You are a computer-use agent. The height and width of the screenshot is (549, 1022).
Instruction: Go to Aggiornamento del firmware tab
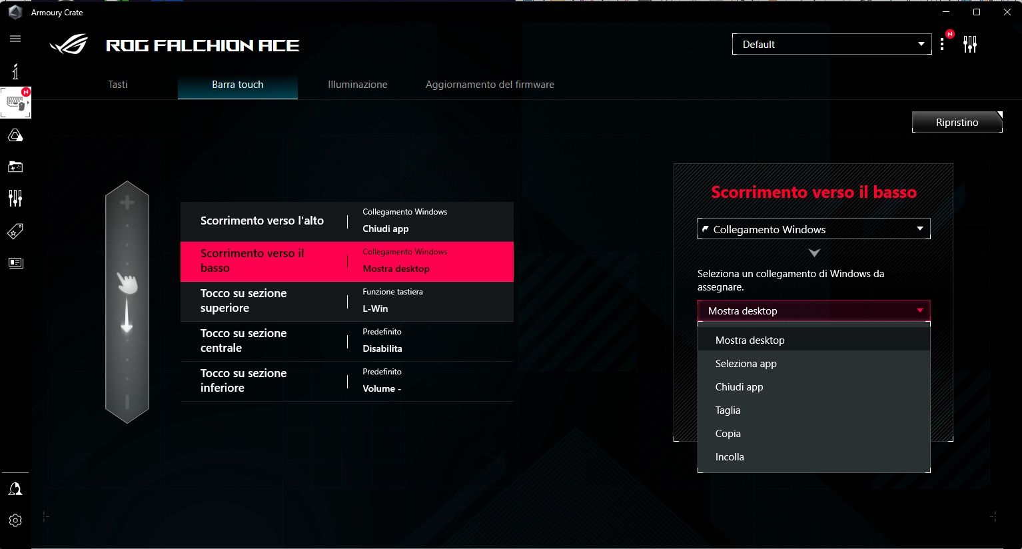(x=490, y=85)
